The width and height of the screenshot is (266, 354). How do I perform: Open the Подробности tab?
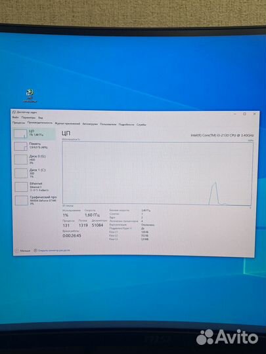pos(127,125)
